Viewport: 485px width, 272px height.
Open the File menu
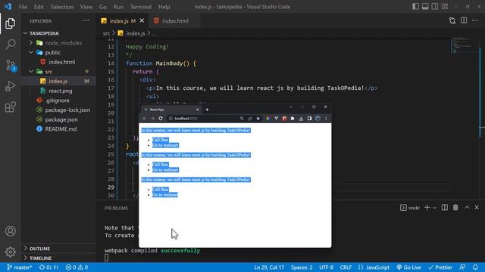coord(23,7)
